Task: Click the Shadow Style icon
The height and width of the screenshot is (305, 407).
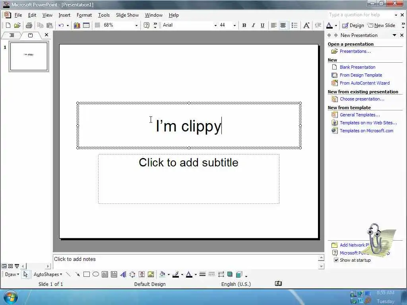Action: 230,274
